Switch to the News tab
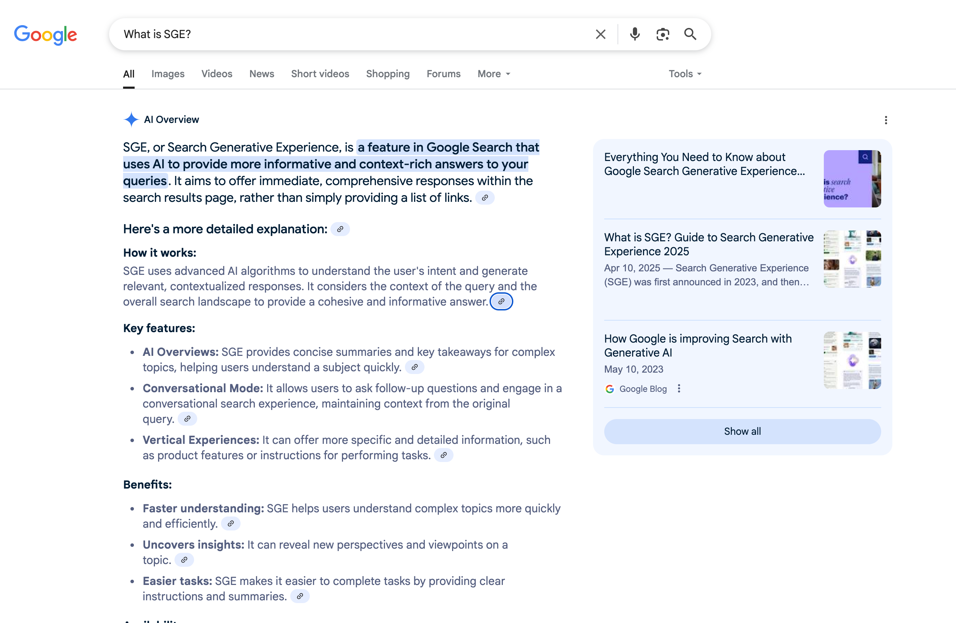Viewport: 956px width, 623px height. pyautogui.click(x=262, y=74)
